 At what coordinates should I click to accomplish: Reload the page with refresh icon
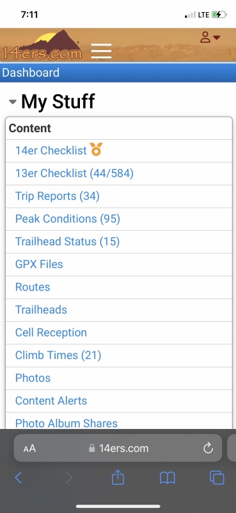pyautogui.click(x=208, y=448)
